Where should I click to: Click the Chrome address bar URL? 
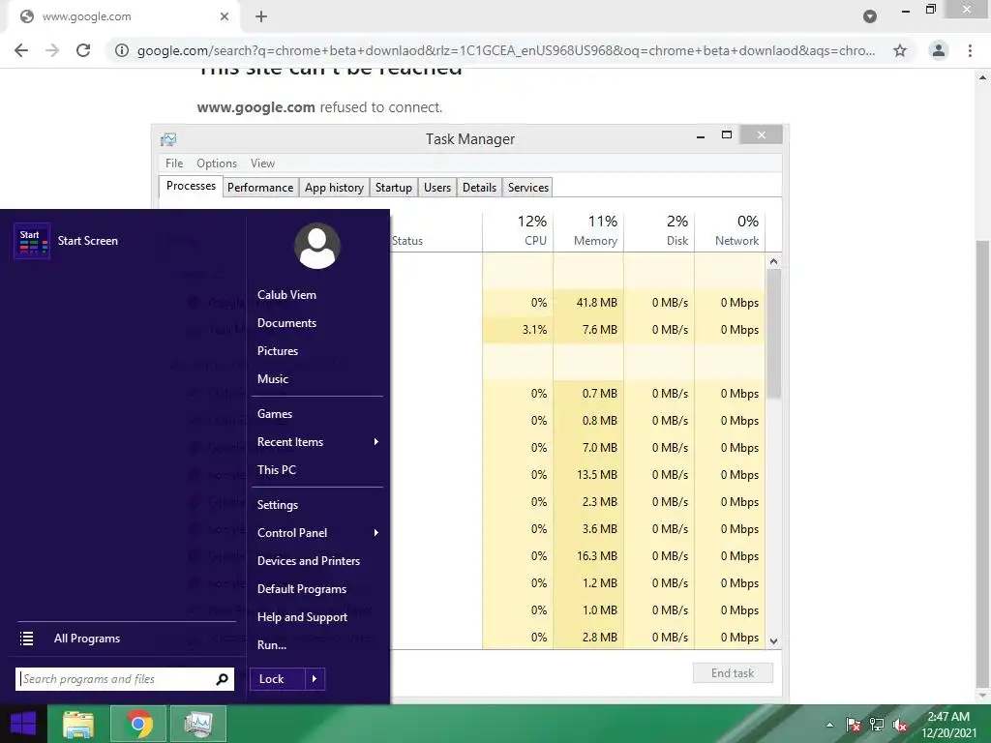[x=506, y=50]
